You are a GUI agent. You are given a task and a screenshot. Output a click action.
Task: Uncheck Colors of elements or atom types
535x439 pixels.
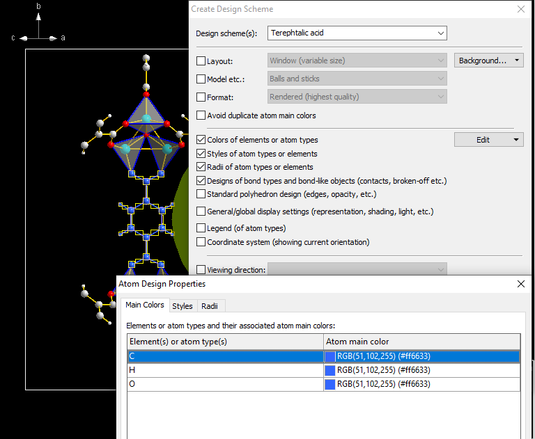(x=201, y=140)
